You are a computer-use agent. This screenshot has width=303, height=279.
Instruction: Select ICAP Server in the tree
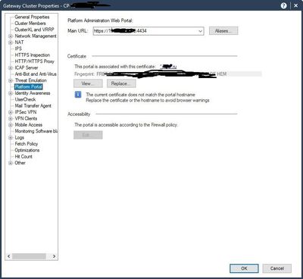[x=27, y=67]
